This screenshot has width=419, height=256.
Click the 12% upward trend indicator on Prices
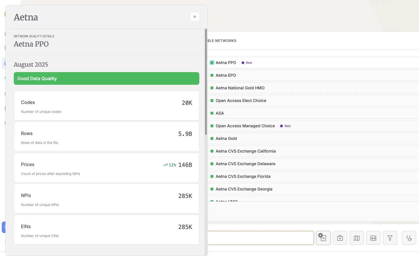(169, 165)
